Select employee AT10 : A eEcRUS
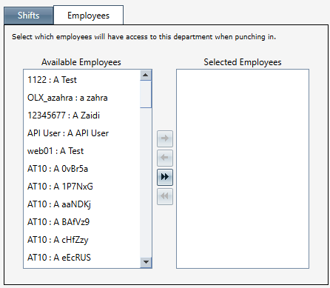 (x=81, y=258)
